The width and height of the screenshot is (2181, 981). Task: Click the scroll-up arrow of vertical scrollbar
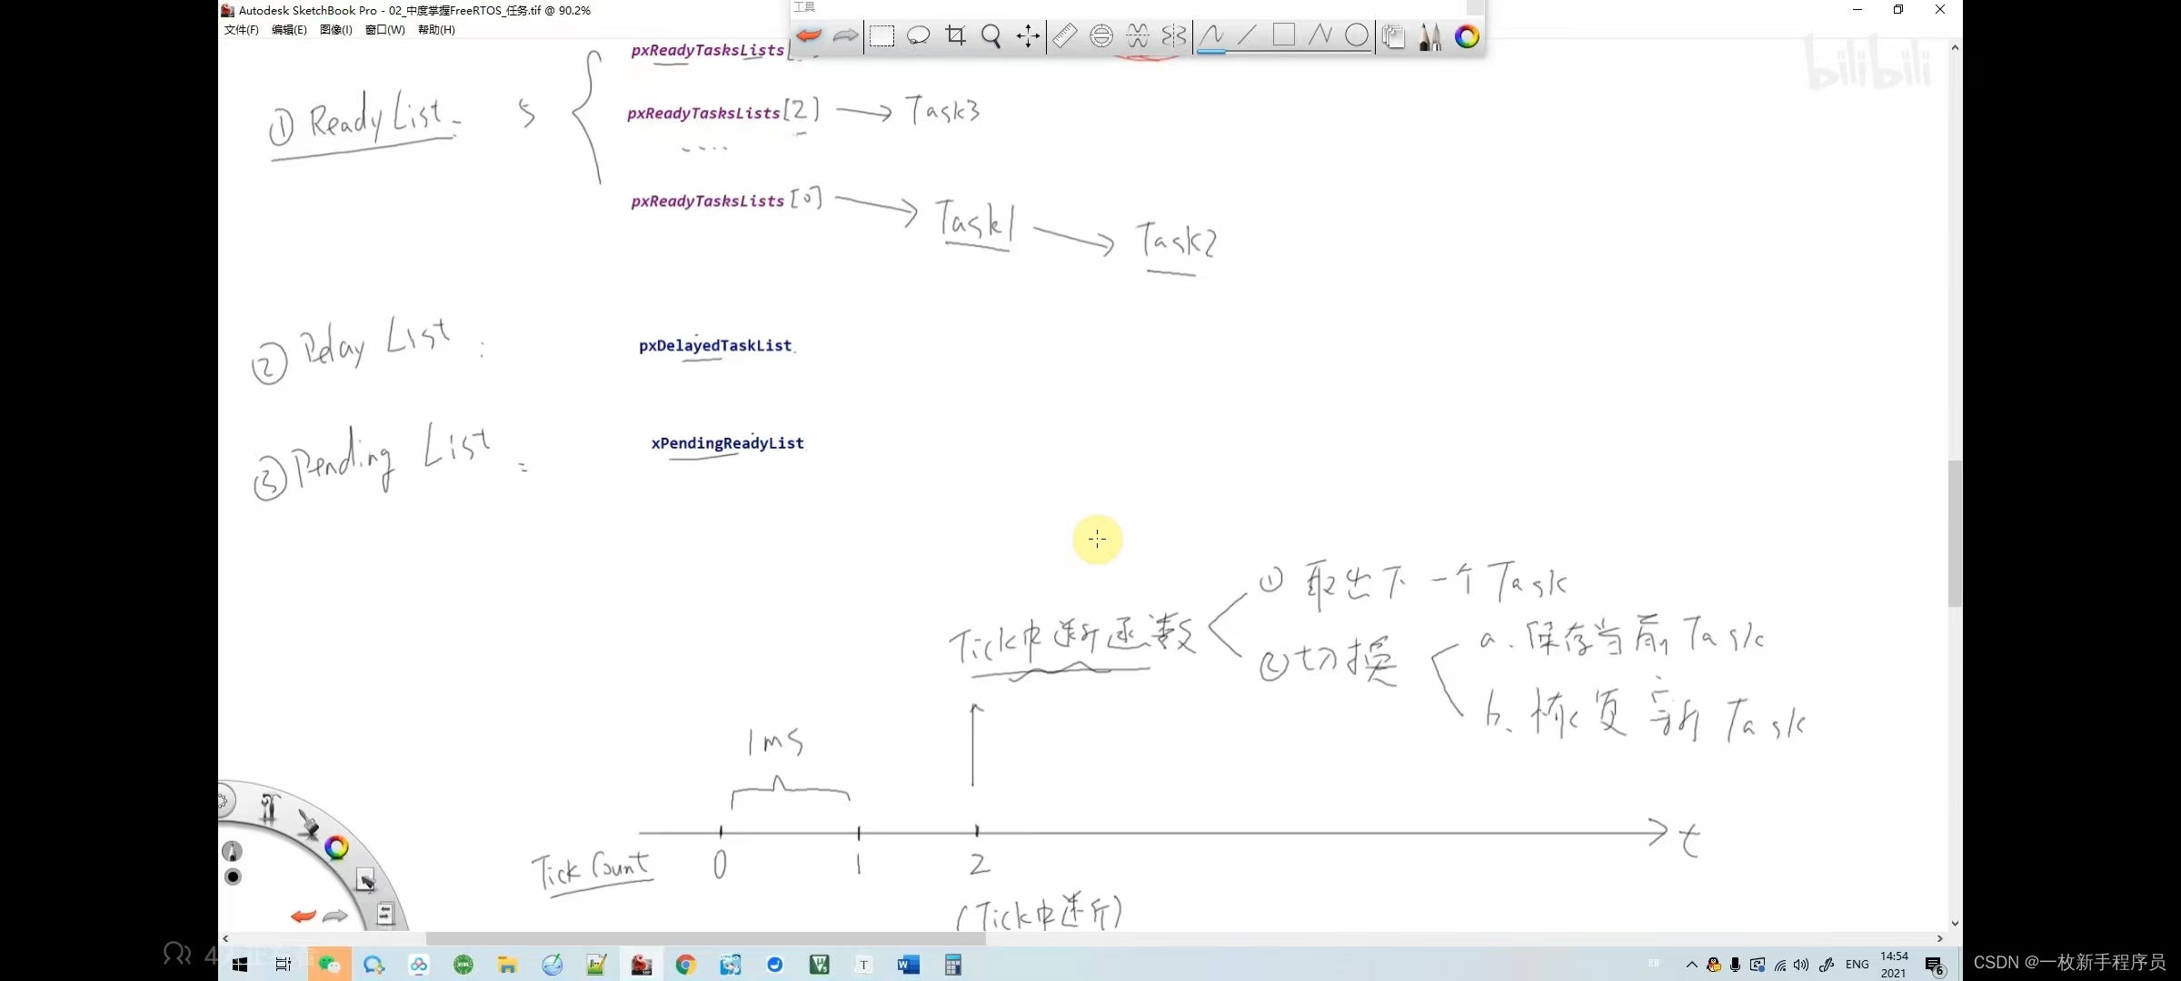(x=1955, y=47)
